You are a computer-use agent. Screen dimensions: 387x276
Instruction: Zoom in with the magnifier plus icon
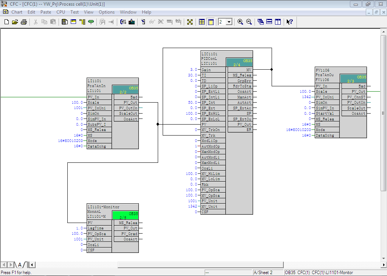pos(240,22)
